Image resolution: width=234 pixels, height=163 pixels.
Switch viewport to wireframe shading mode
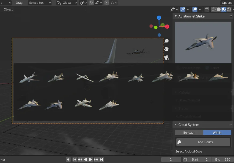214,9
